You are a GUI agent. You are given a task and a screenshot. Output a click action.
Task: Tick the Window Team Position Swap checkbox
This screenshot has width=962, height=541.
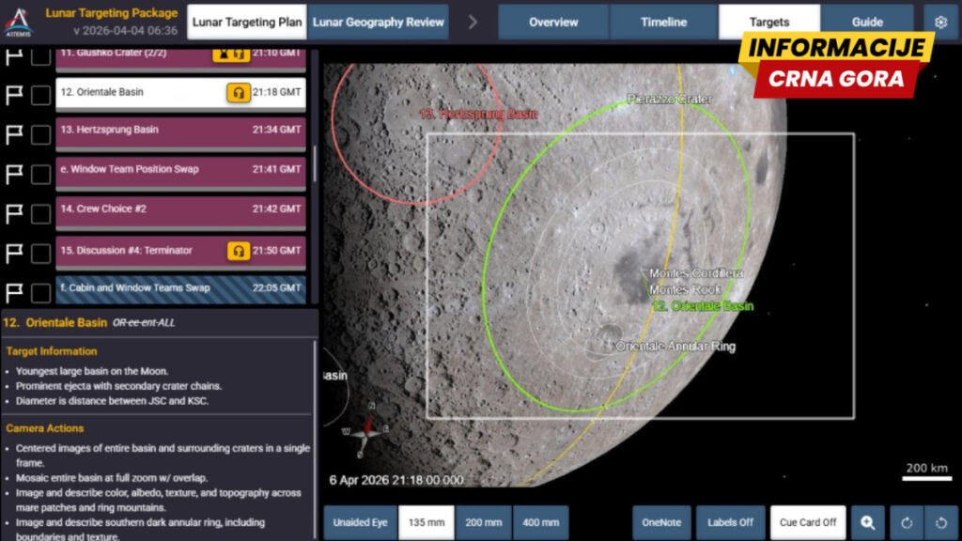pyautogui.click(x=40, y=174)
